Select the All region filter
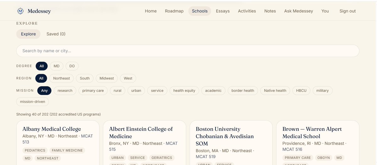Viewport: 377px width, 165px height. point(41,78)
